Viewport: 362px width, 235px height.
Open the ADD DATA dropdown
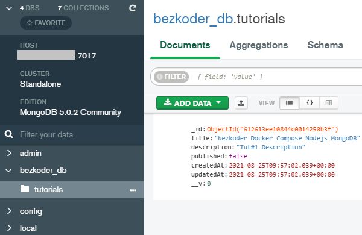tap(192, 103)
